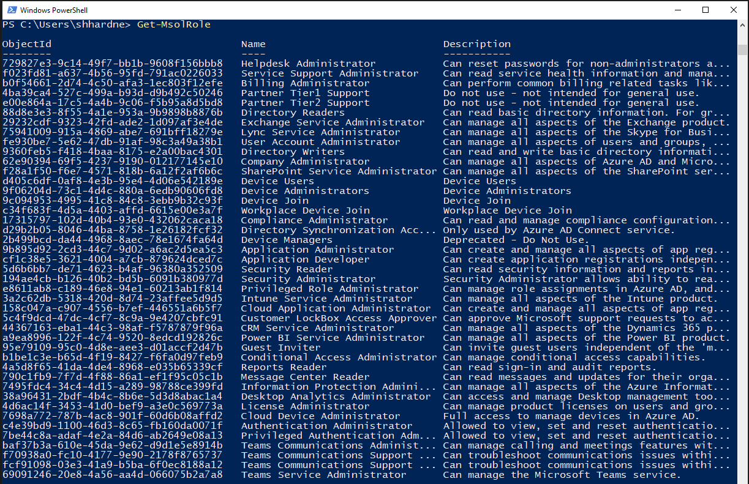Click the Billing Administrator ObjectId value

click(x=112, y=83)
